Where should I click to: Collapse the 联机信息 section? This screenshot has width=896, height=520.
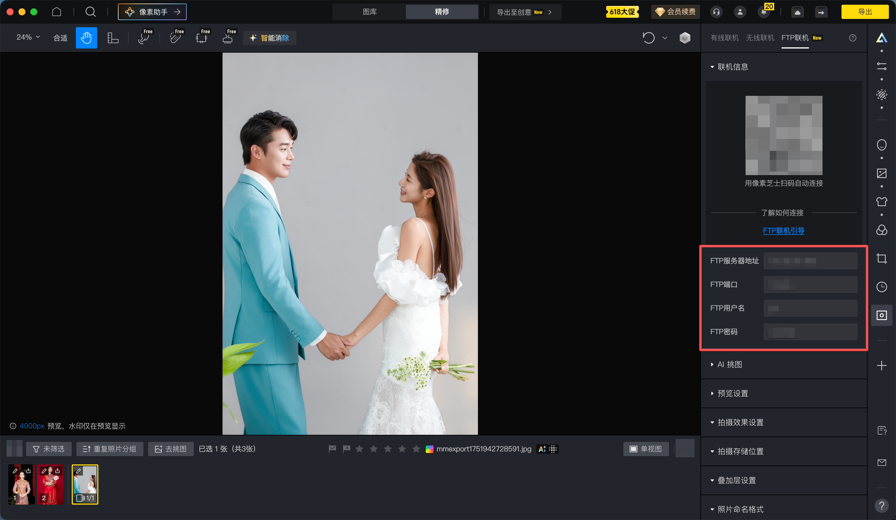pos(729,67)
